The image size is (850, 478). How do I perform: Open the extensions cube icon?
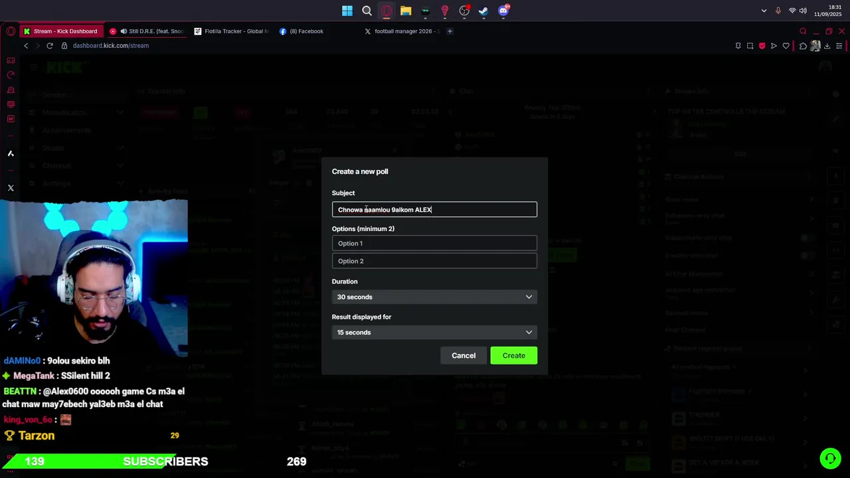click(803, 46)
